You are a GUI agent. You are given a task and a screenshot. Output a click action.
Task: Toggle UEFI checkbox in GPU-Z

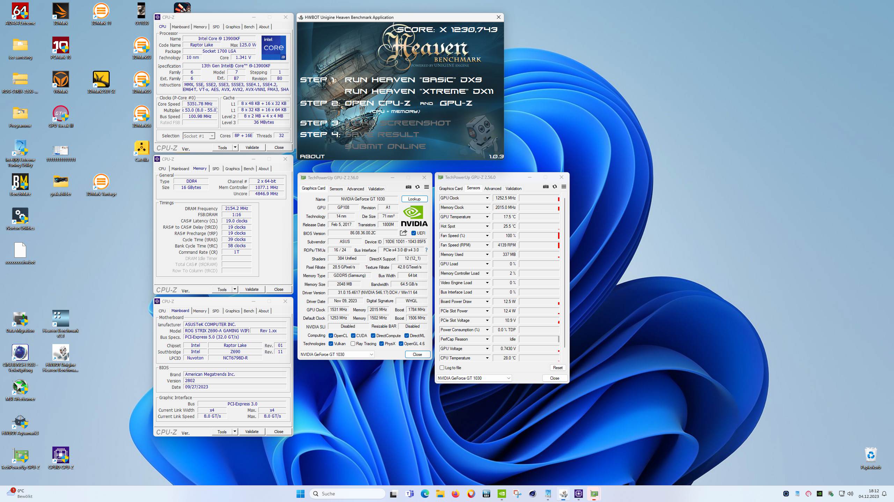(413, 233)
